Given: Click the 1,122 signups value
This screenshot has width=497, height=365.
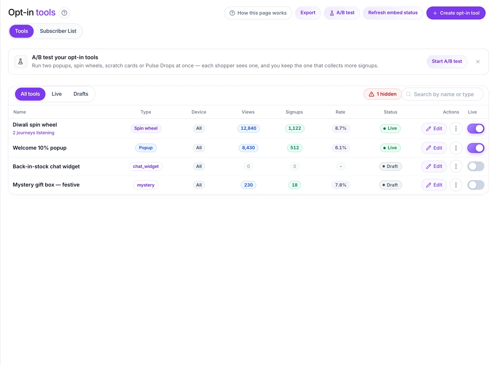Looking at the screenshot, I should pos(294,128).
